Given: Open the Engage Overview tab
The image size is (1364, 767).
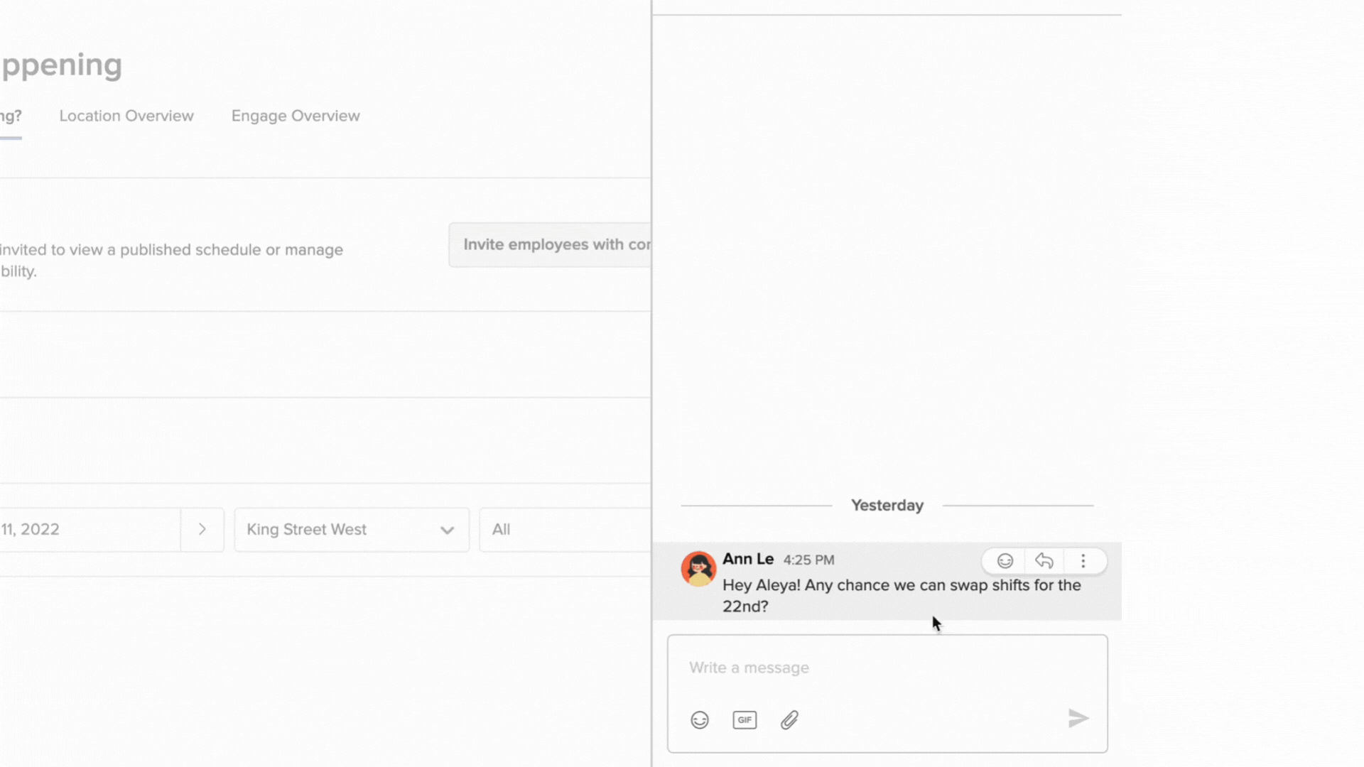Looking at the screenshot, I should pos(296,116).
